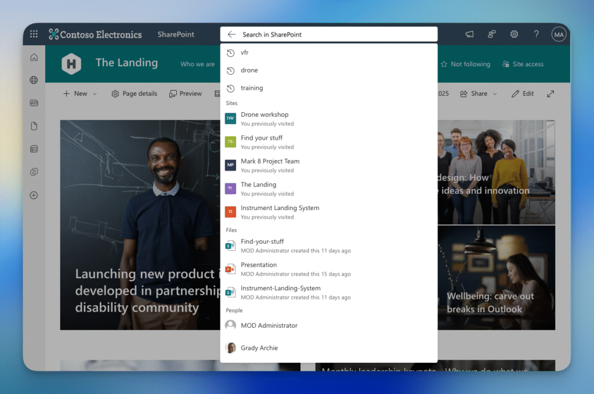Select the Instrument Landing System site icon
This screenshot has width=594, height=394.
click(230, 212)
